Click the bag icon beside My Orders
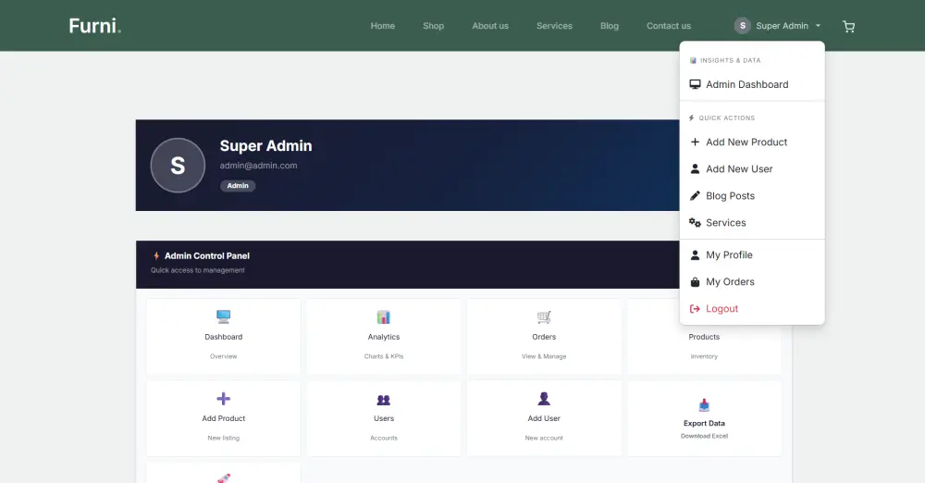This screenshot has width=925, height=483. (695, 281)
